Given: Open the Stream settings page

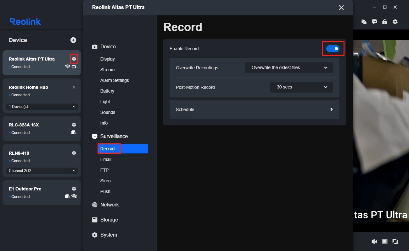Looking at the screenshot, I should point(108,70).
